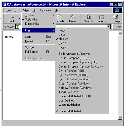Click the IE title bar page icon
125x127 pixels.
tap(4, 4)
